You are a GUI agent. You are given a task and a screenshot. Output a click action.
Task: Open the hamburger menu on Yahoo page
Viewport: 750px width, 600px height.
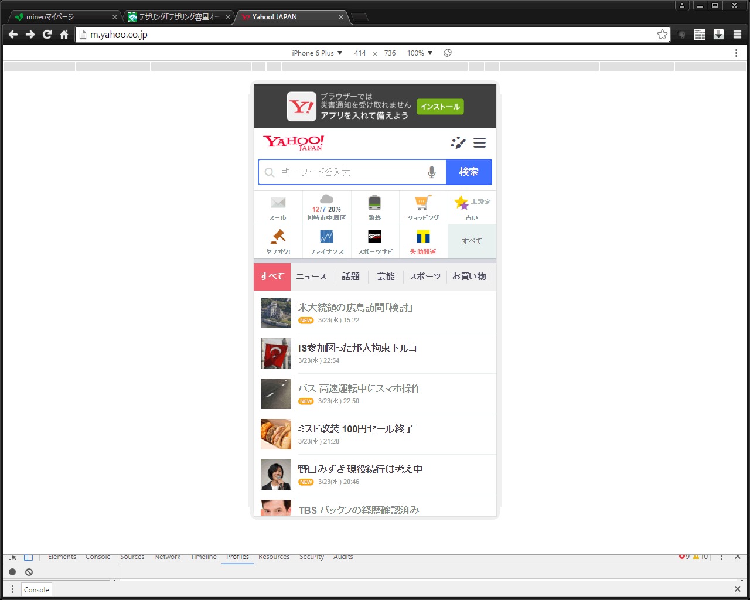point(479,143)
